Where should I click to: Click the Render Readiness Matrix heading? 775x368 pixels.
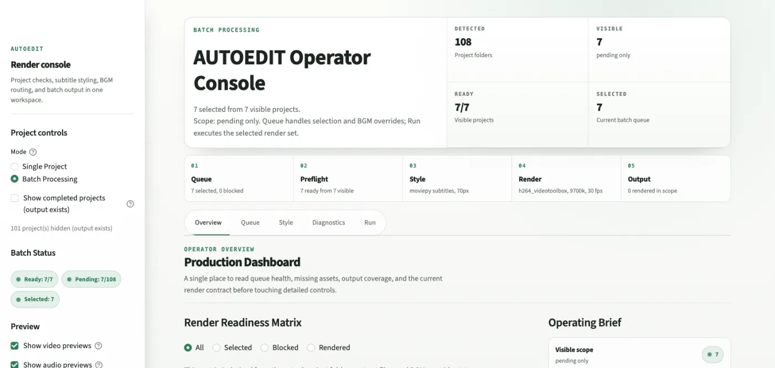pos(242,323)
